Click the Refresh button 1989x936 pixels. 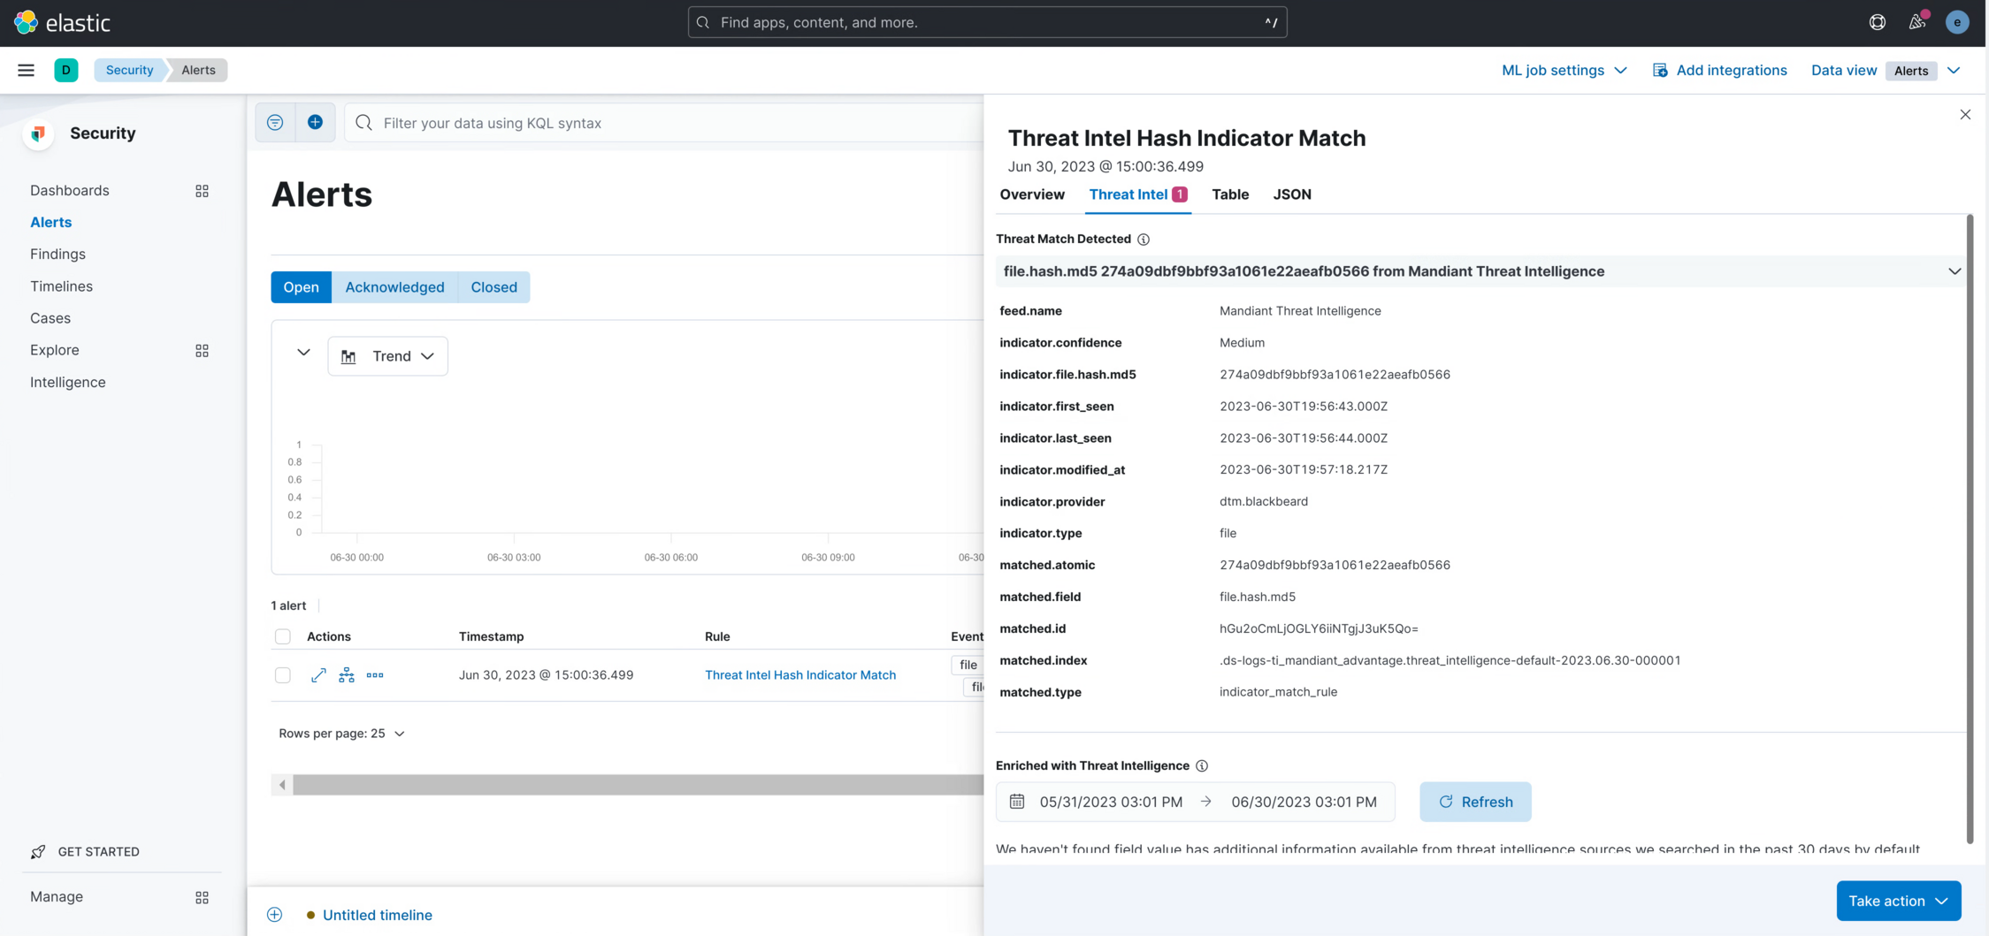[1474, 802]
